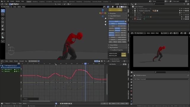Viewport: 190px width, 107px height.
Task: Select the Measure tool
Action: [3, 37]
